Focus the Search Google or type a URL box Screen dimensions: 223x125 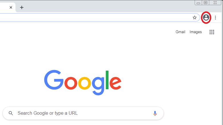click(x=83, y=113)
